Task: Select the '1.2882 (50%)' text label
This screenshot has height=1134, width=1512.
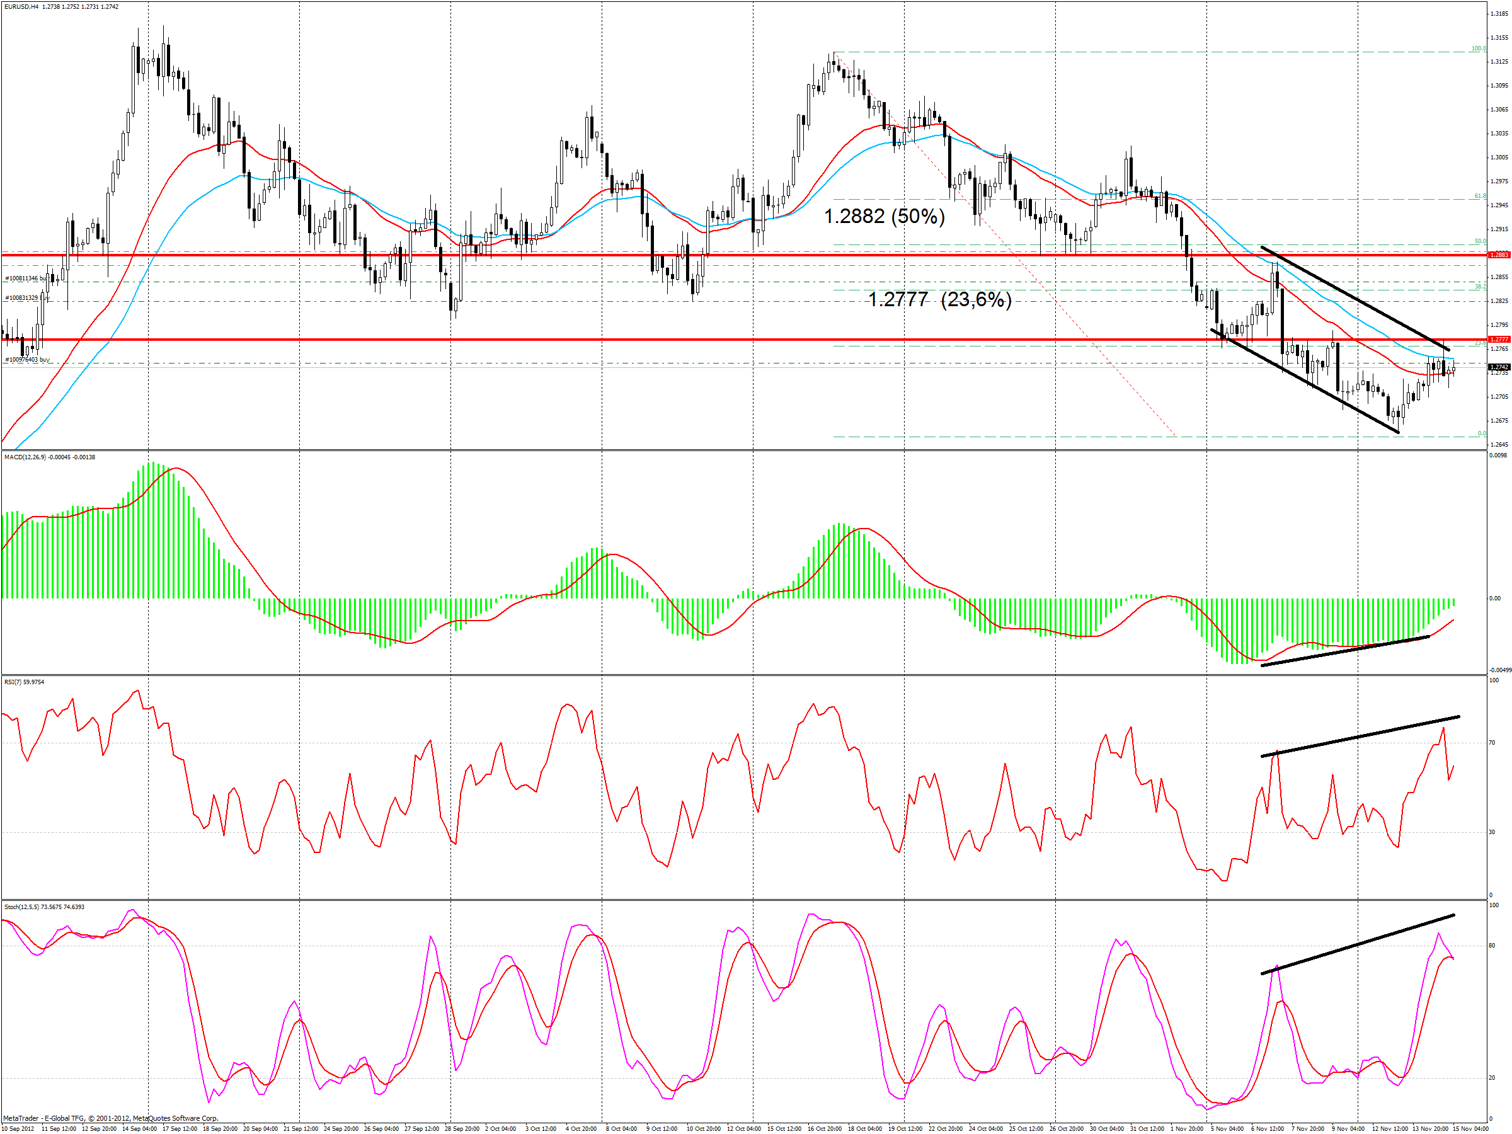Action: (x=884, y=217)
